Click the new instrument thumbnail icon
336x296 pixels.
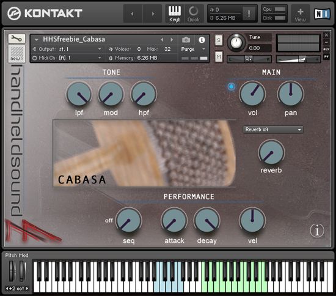click(16, 54)
